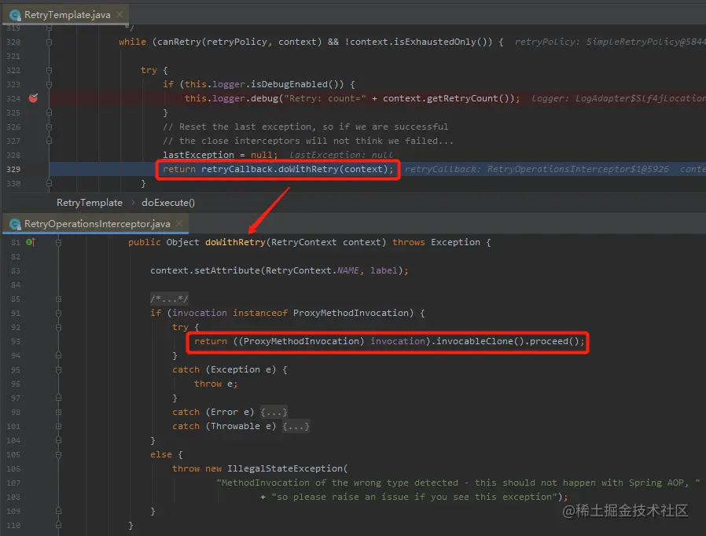Collapse the doWithRetry method at line 81
This screenshot has width=706, height=536.
pos(58,242)
